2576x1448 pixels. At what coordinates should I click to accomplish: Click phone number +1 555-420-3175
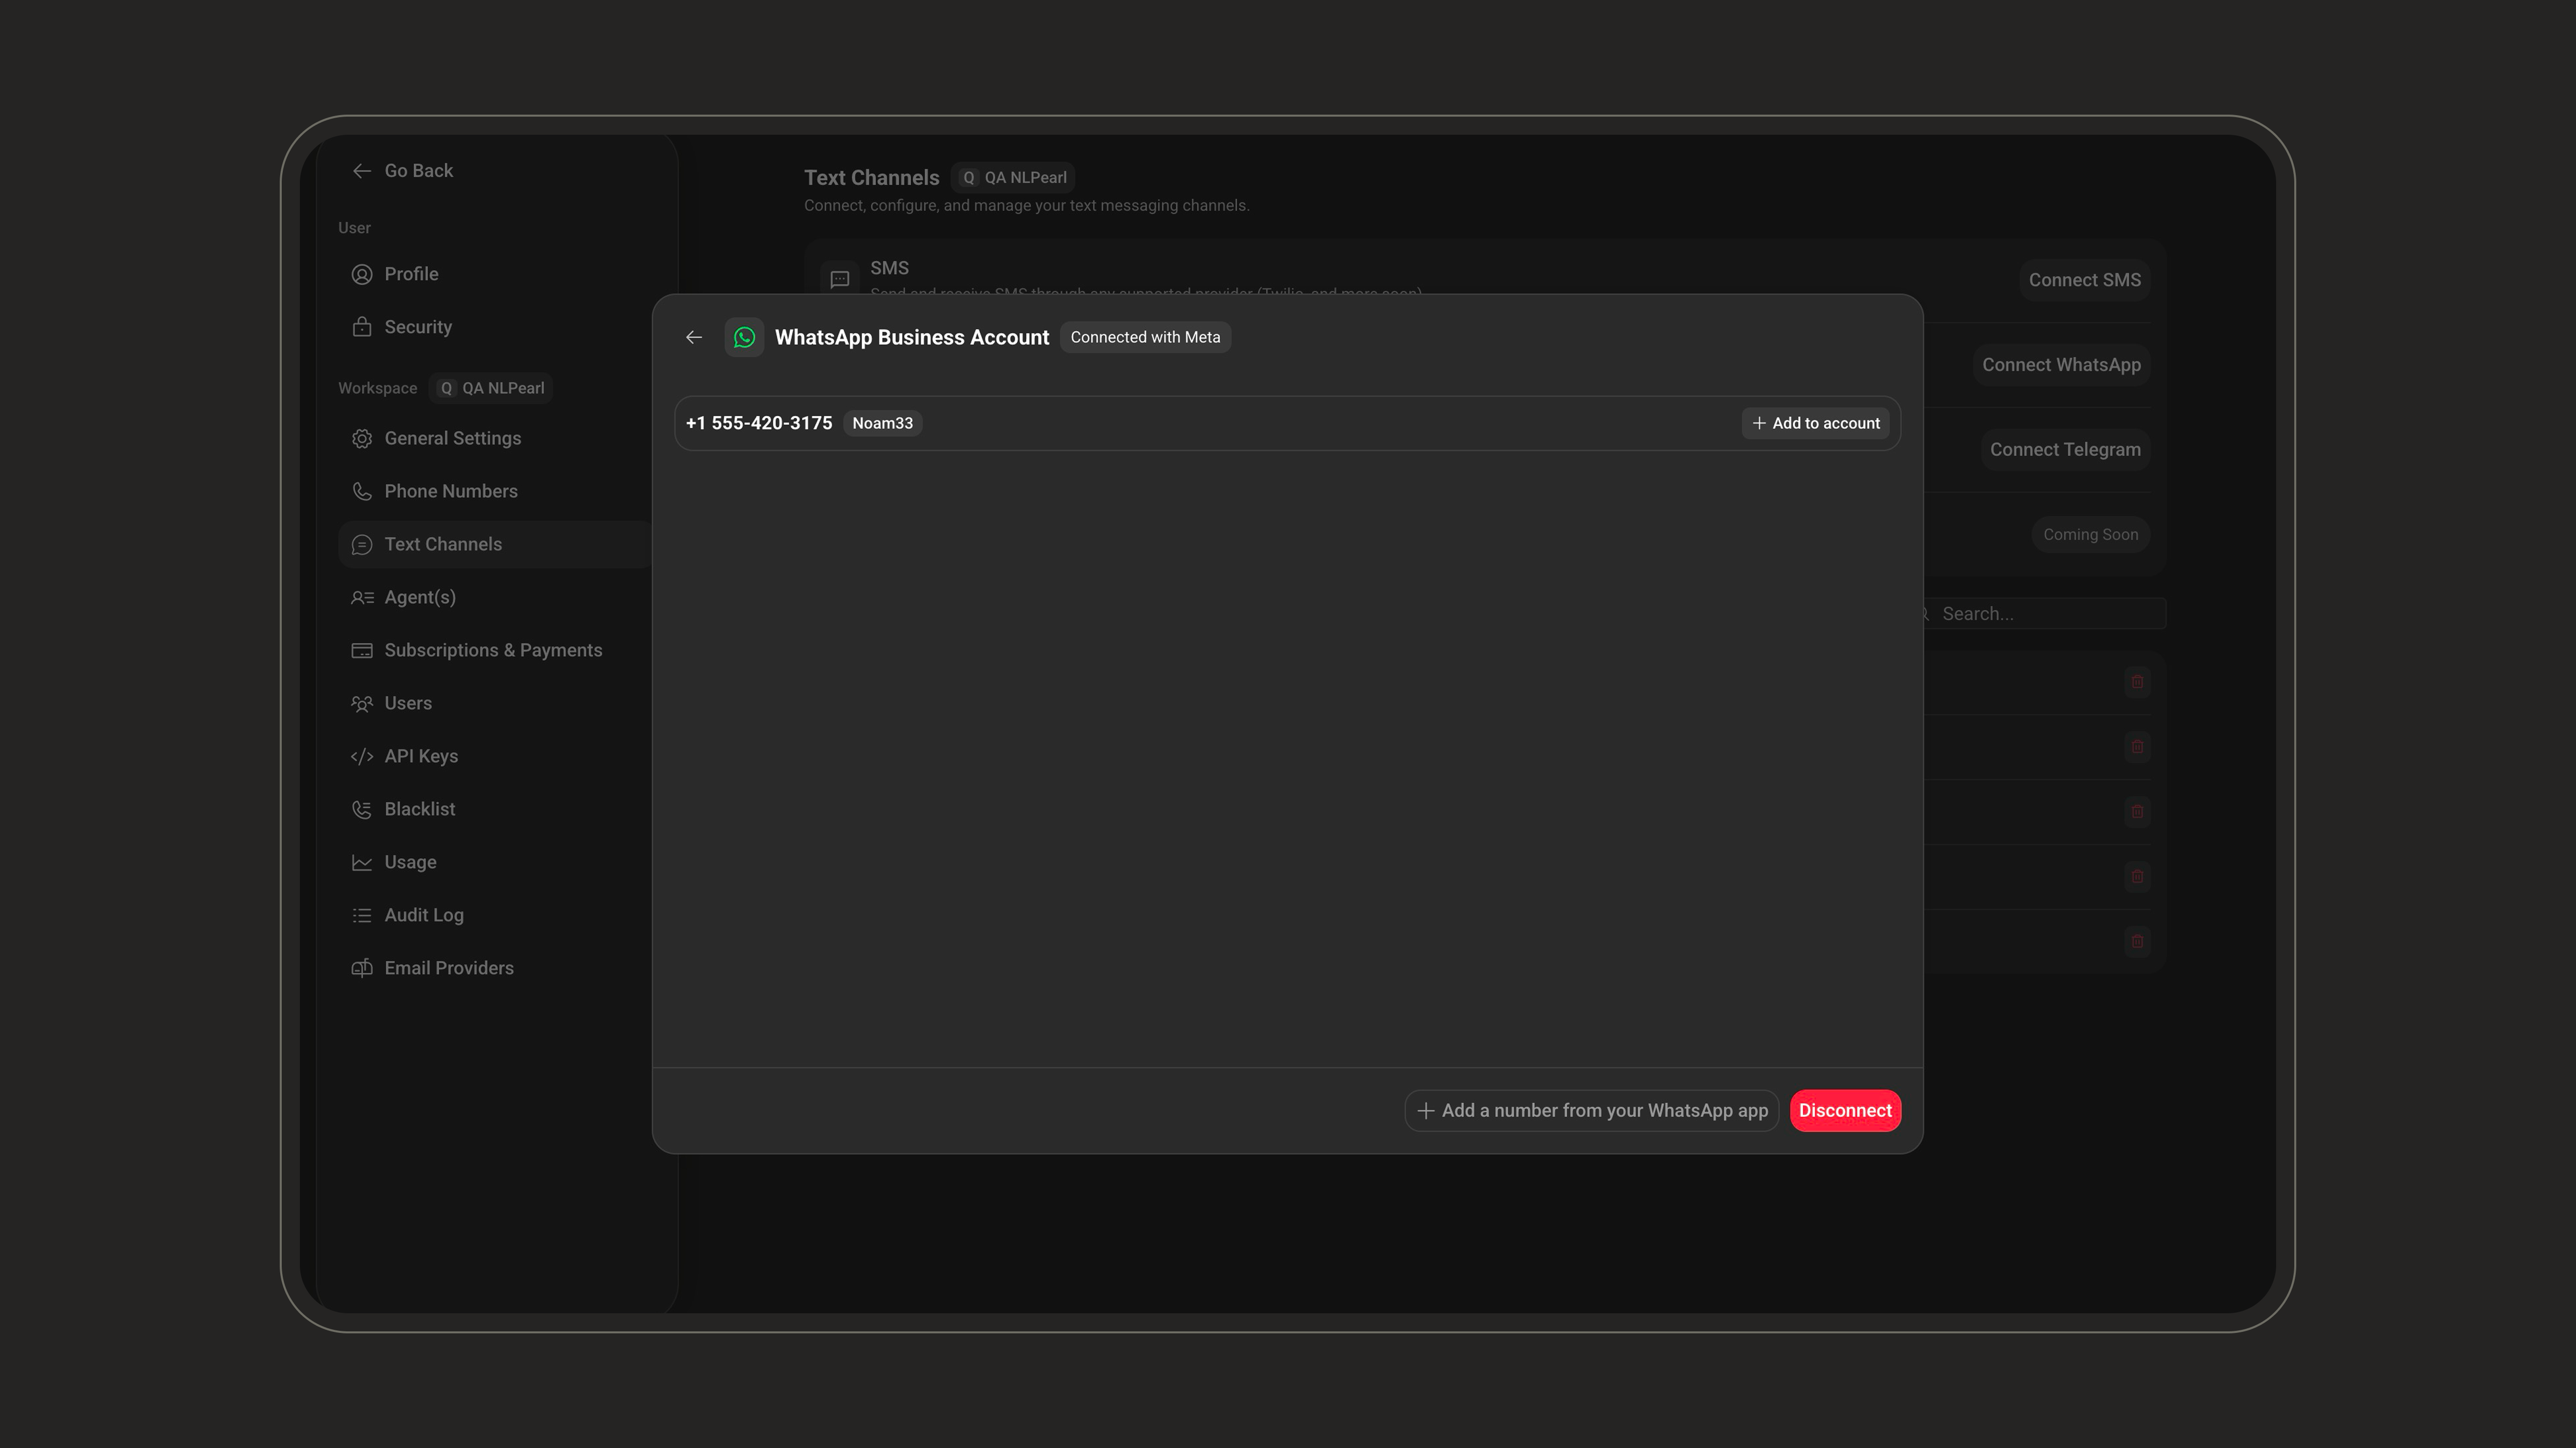(759, 424)
